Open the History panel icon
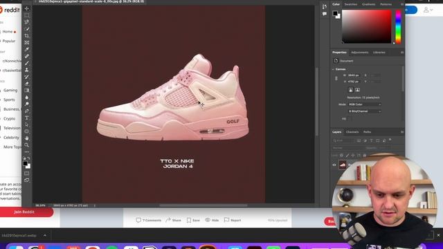Screen dimensions: 443x249 [325, 6]
